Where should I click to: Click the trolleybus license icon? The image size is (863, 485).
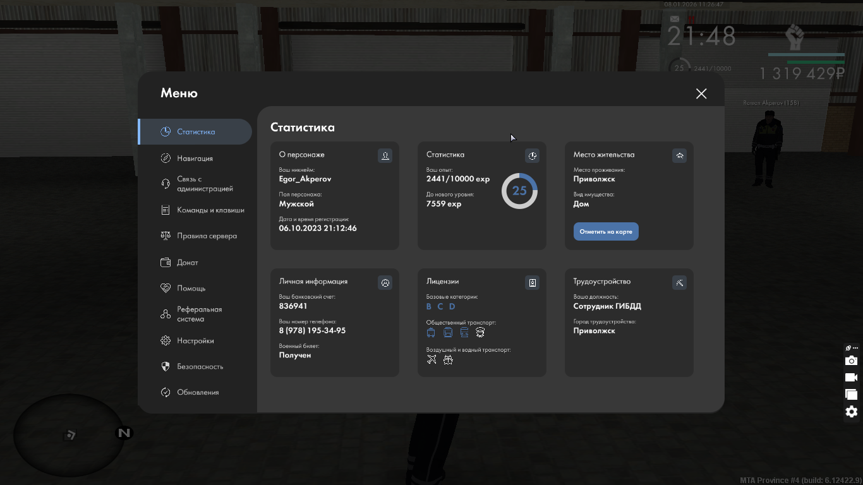431,332
